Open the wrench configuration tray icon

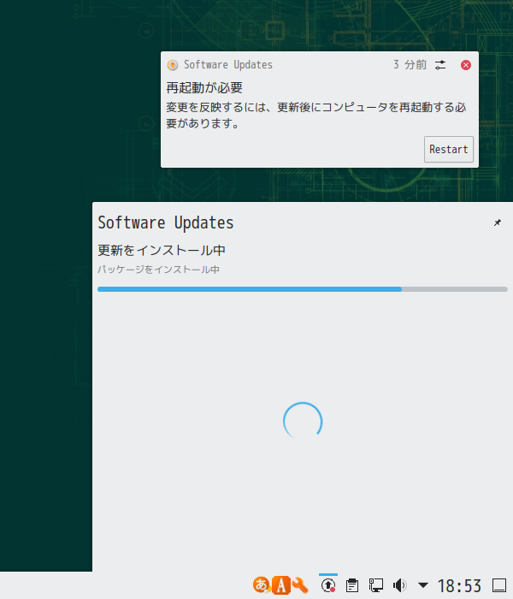coord(300,584)
